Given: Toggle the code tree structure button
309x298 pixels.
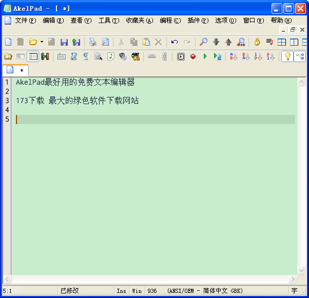Looking at the screenshot, I should point(300,57).
